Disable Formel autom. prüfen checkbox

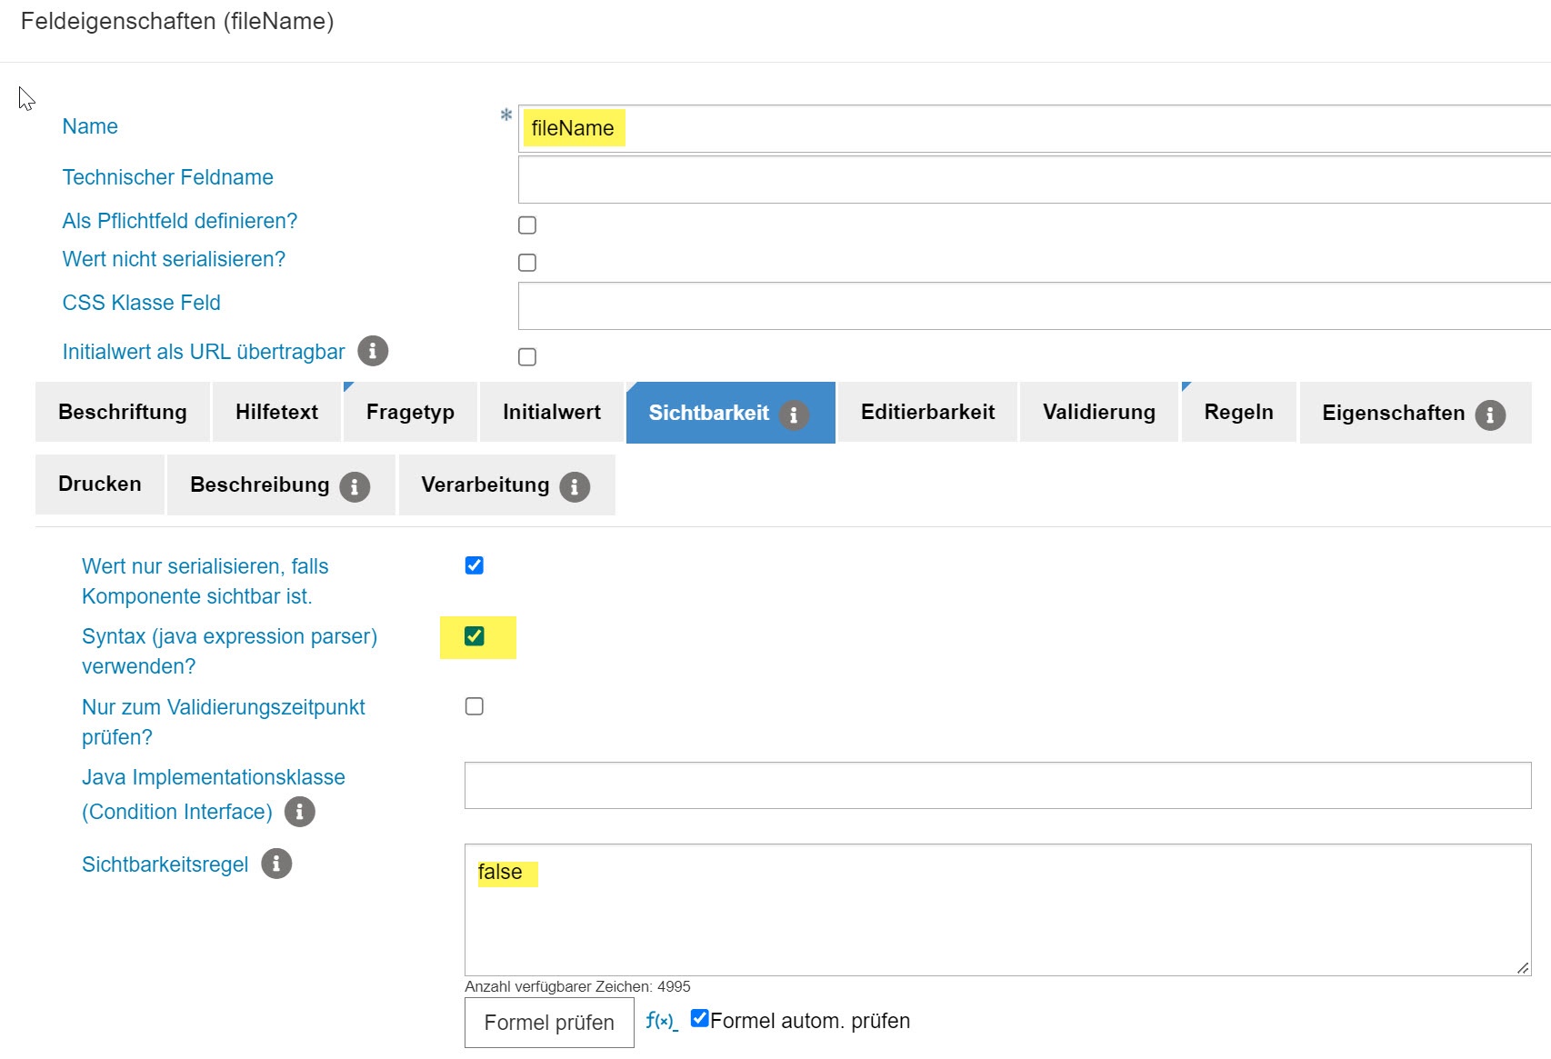click(x=699, y=1018)
